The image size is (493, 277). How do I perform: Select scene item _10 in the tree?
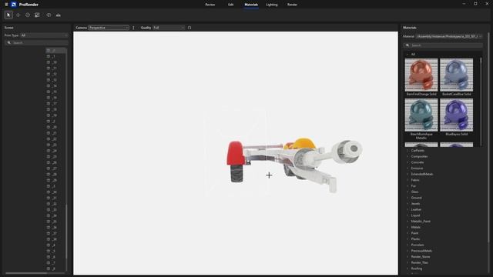click(x=55, y=62)
